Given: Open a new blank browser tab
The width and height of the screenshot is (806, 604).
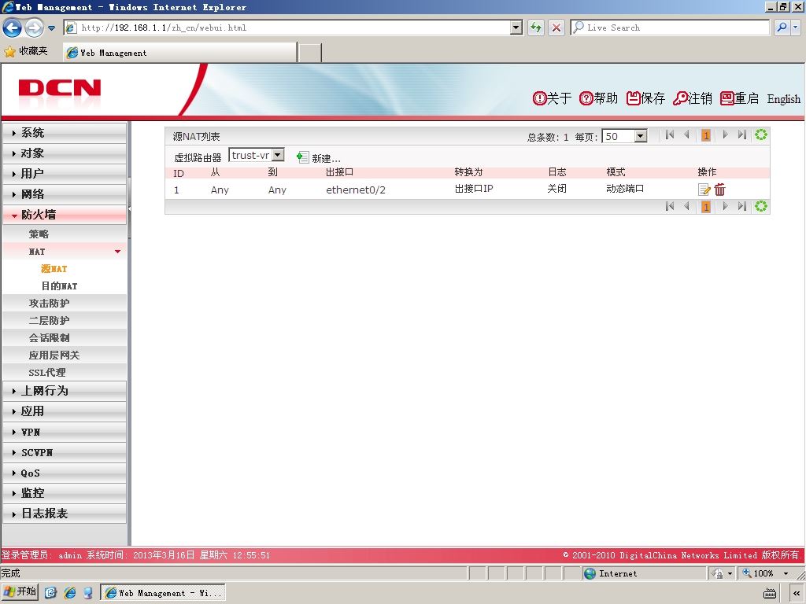Looking at the screenshot, I should click(310, 53).
